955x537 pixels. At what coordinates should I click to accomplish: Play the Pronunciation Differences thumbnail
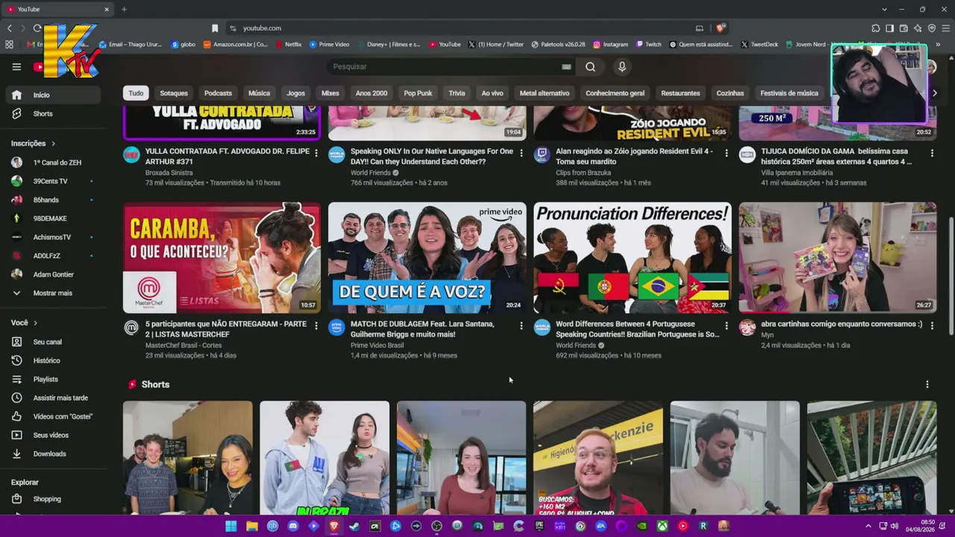(632, 257)
